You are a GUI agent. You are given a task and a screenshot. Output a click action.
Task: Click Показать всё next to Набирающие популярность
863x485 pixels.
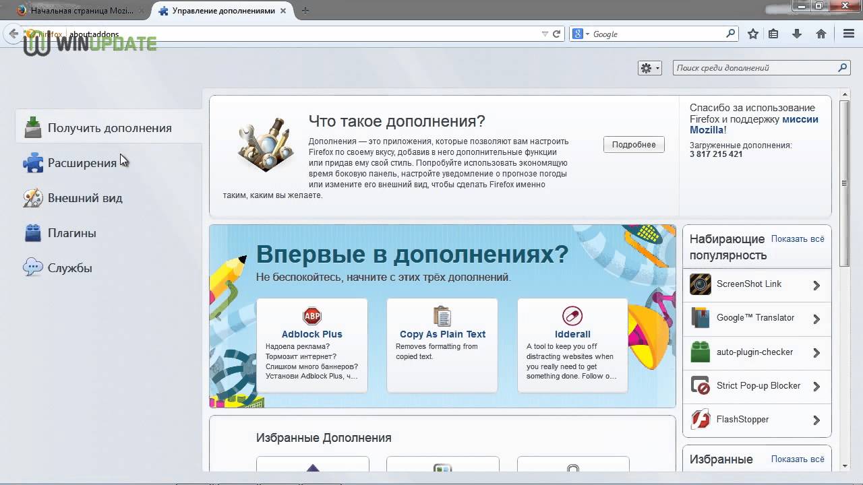pos(798,238)
